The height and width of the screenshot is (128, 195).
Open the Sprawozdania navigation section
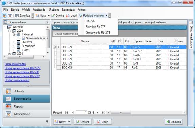coord(26,99)
